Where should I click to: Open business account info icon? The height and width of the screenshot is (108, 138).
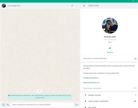pos(135,59)
